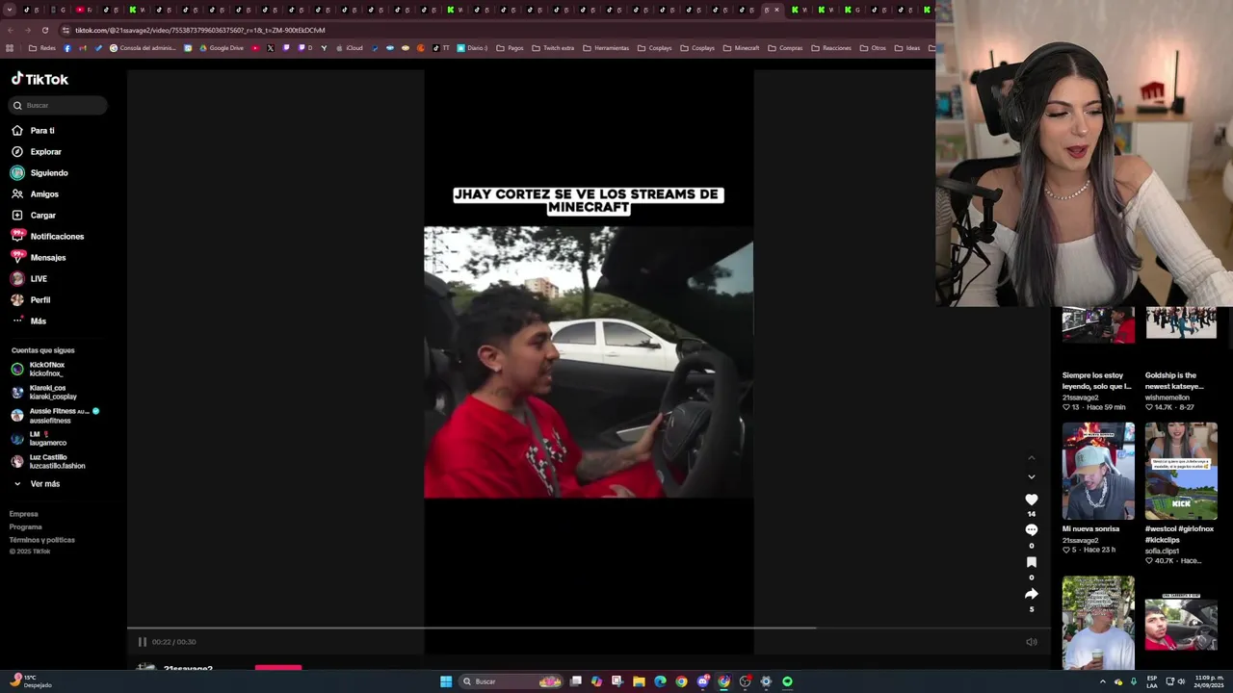This screenshot has width=1233, height=693.
Task: Click the Empresa footer link
Action: click(x=24, y=514)
